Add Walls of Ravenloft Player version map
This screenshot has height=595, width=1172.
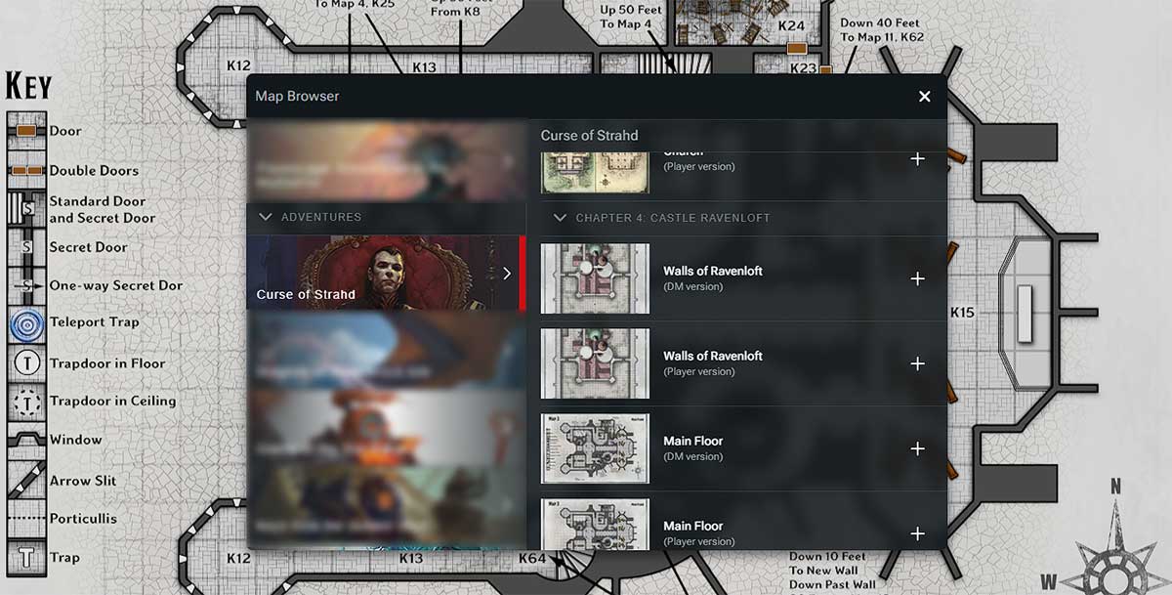tap(917, 363)
